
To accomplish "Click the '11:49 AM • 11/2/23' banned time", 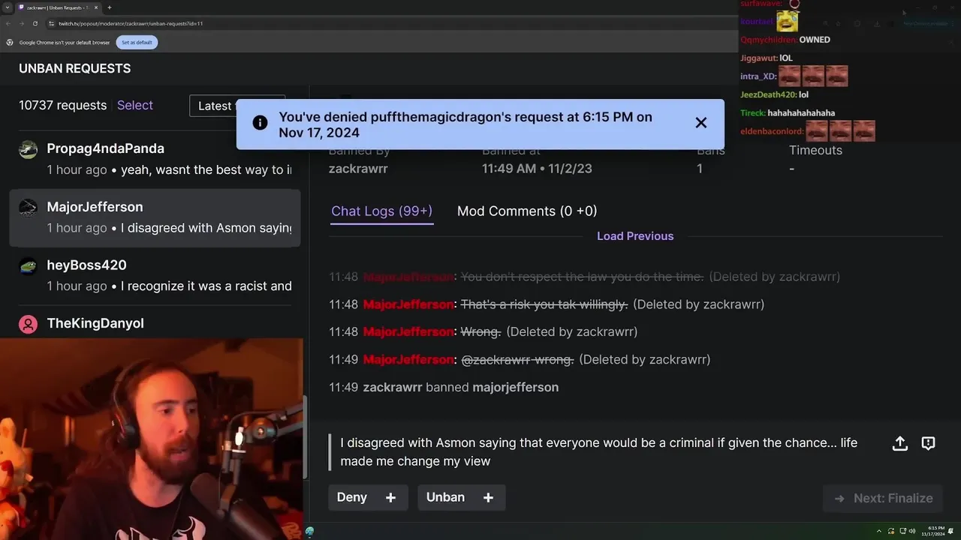I will pyautogui.click(x=537, y=169).
